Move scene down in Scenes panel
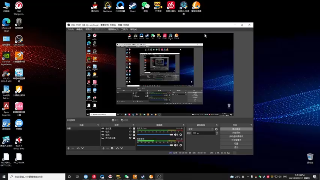320x180 pixels. [x=82, y=148]
